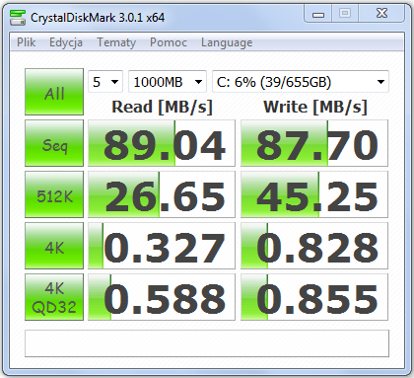Start the 4K random test
Image resolution: width=414 pixels, height=378 pixels.
(54, 246)
